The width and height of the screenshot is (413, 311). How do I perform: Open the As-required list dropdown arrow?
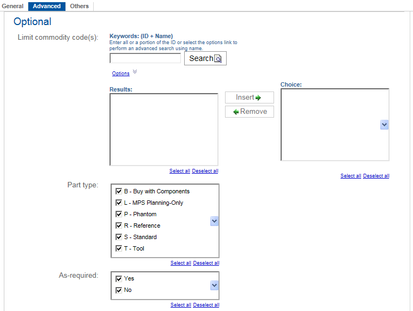coord(214,285)
